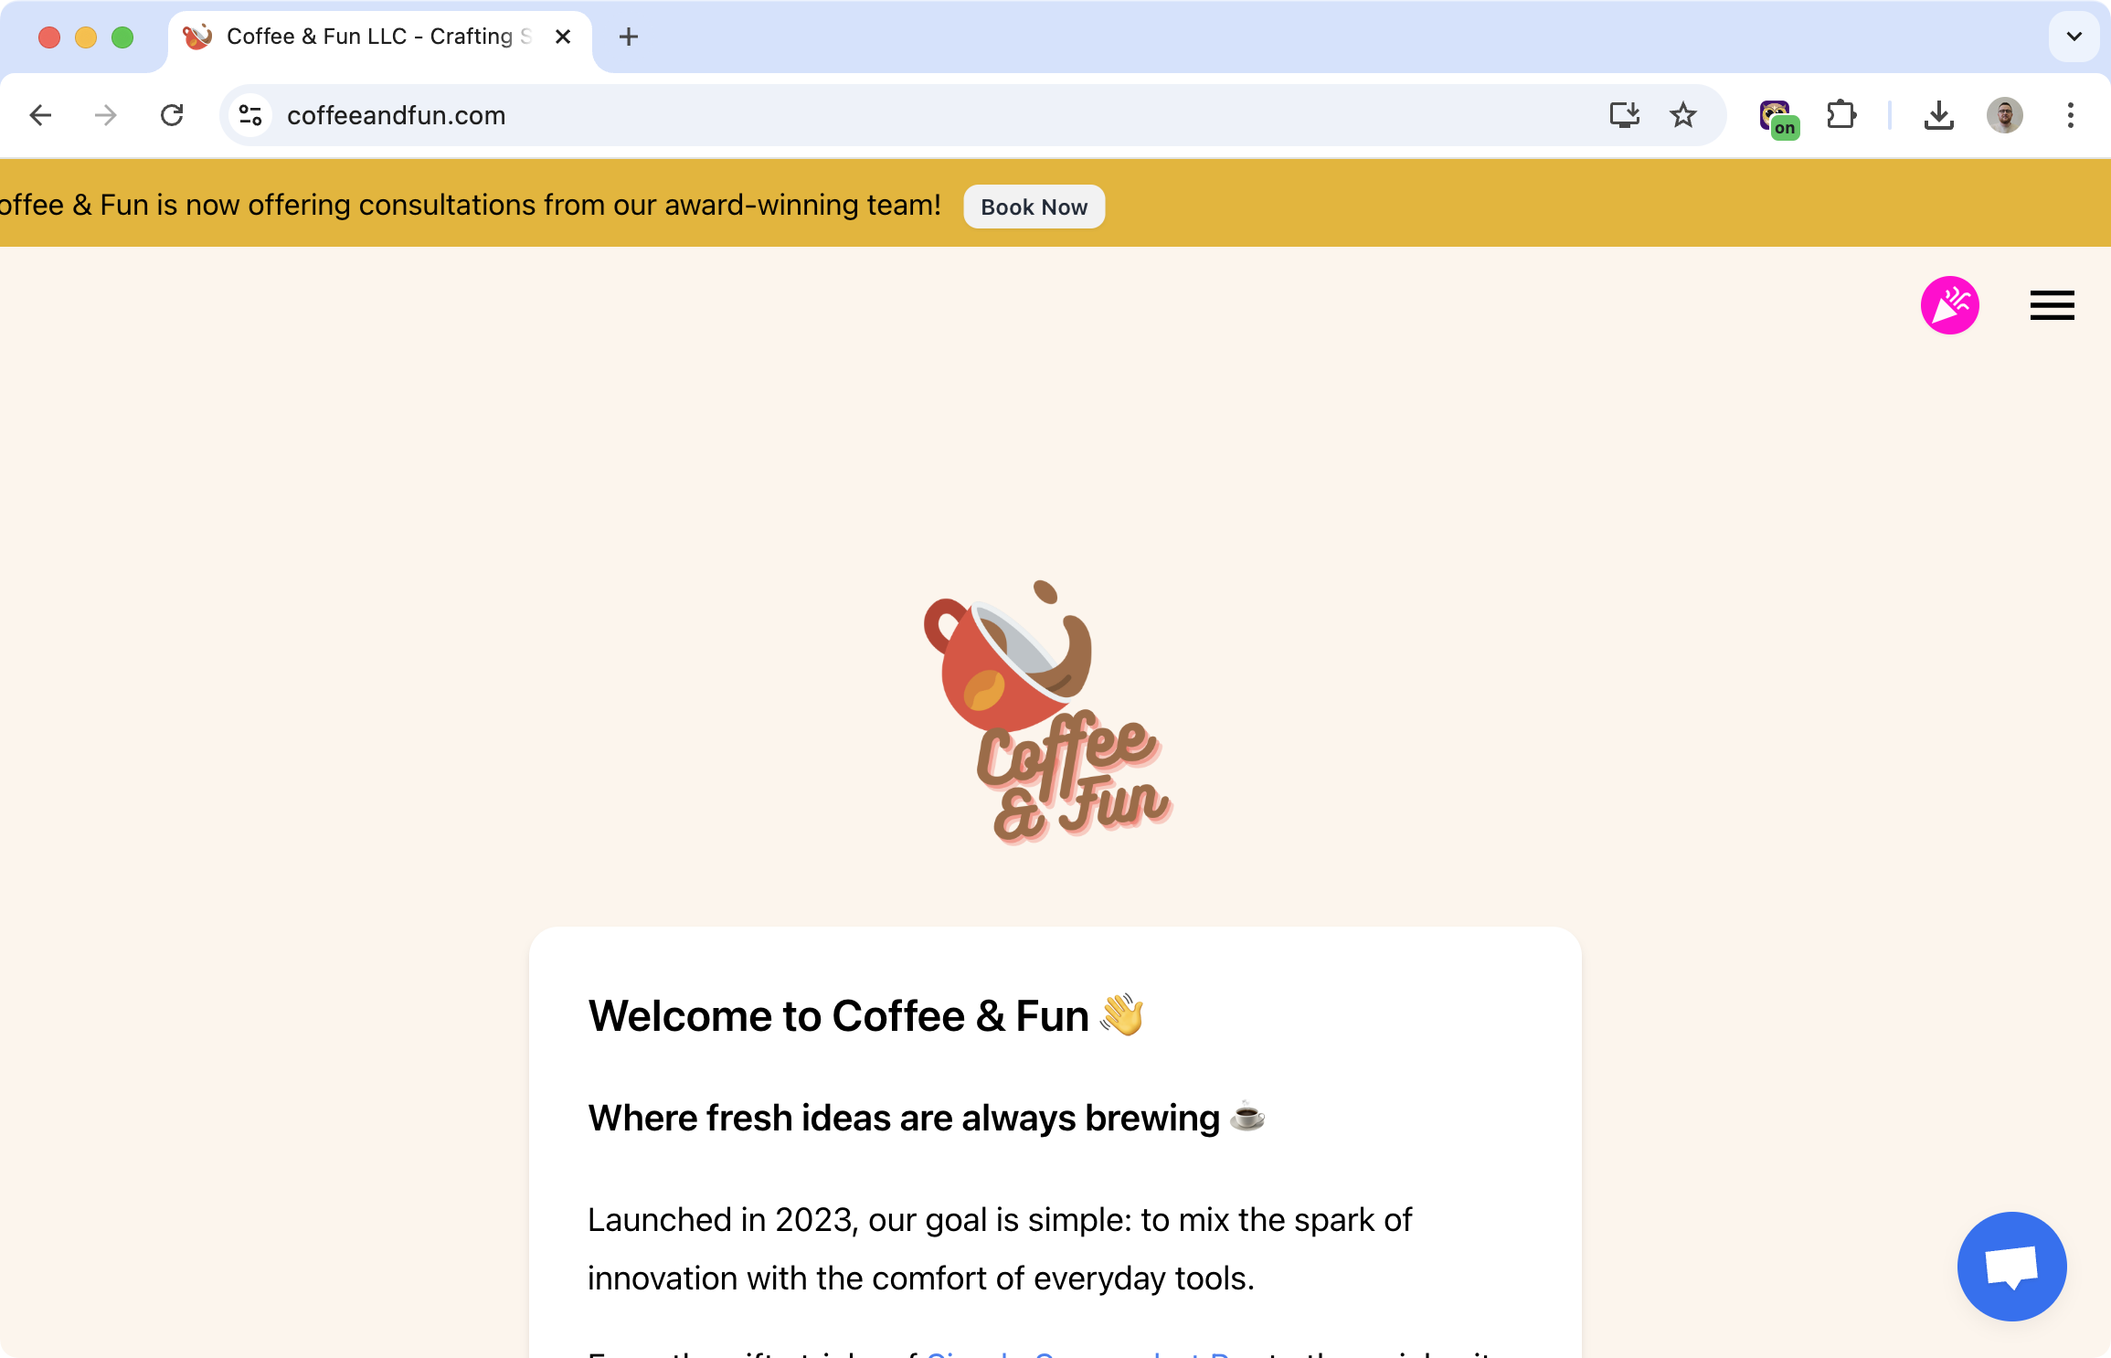Open the Chrome three-dot menu
The width and height of the screenshot is (2111, 1358).
2070,115
